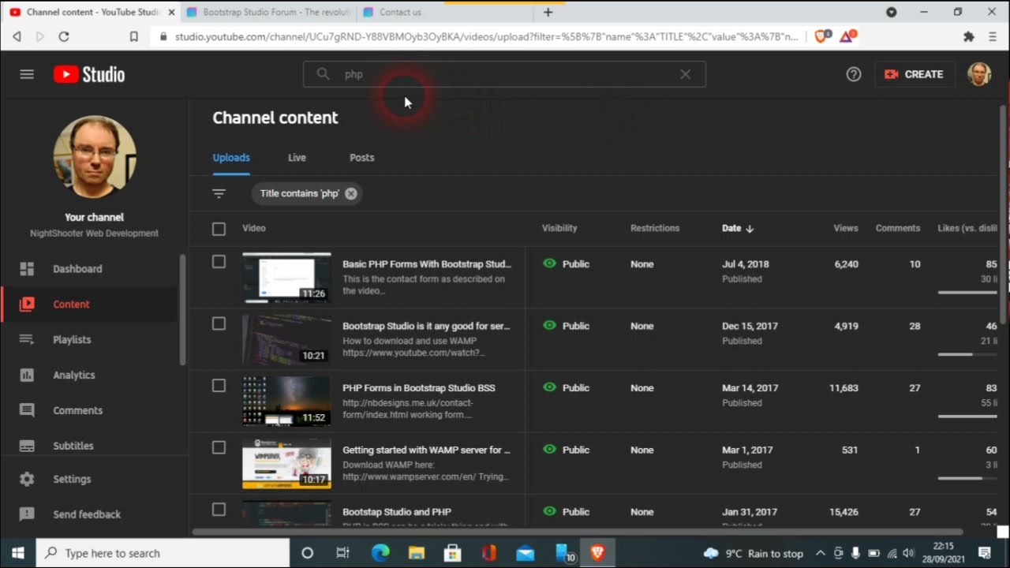Click the horizontal scrollbar under the table

(x=576, y=532)
